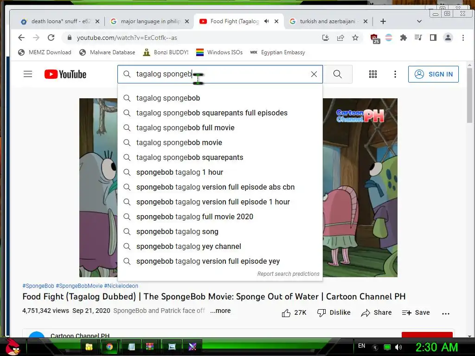Click the address bar URL youtube.com/watch
Screen dimensions: 475x356
click(127, 38)
